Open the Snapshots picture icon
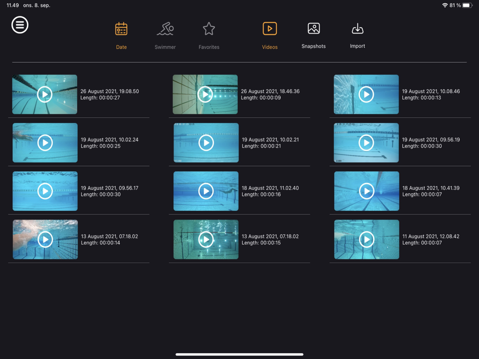 314,28
